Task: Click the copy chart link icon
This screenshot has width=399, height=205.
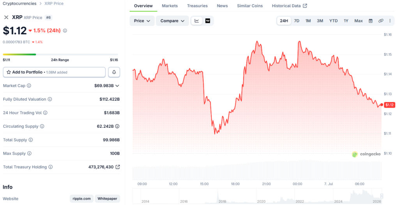Action: click(x=381, y=21)
